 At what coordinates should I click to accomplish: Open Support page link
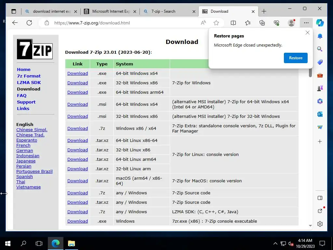[x=26, y=102]
